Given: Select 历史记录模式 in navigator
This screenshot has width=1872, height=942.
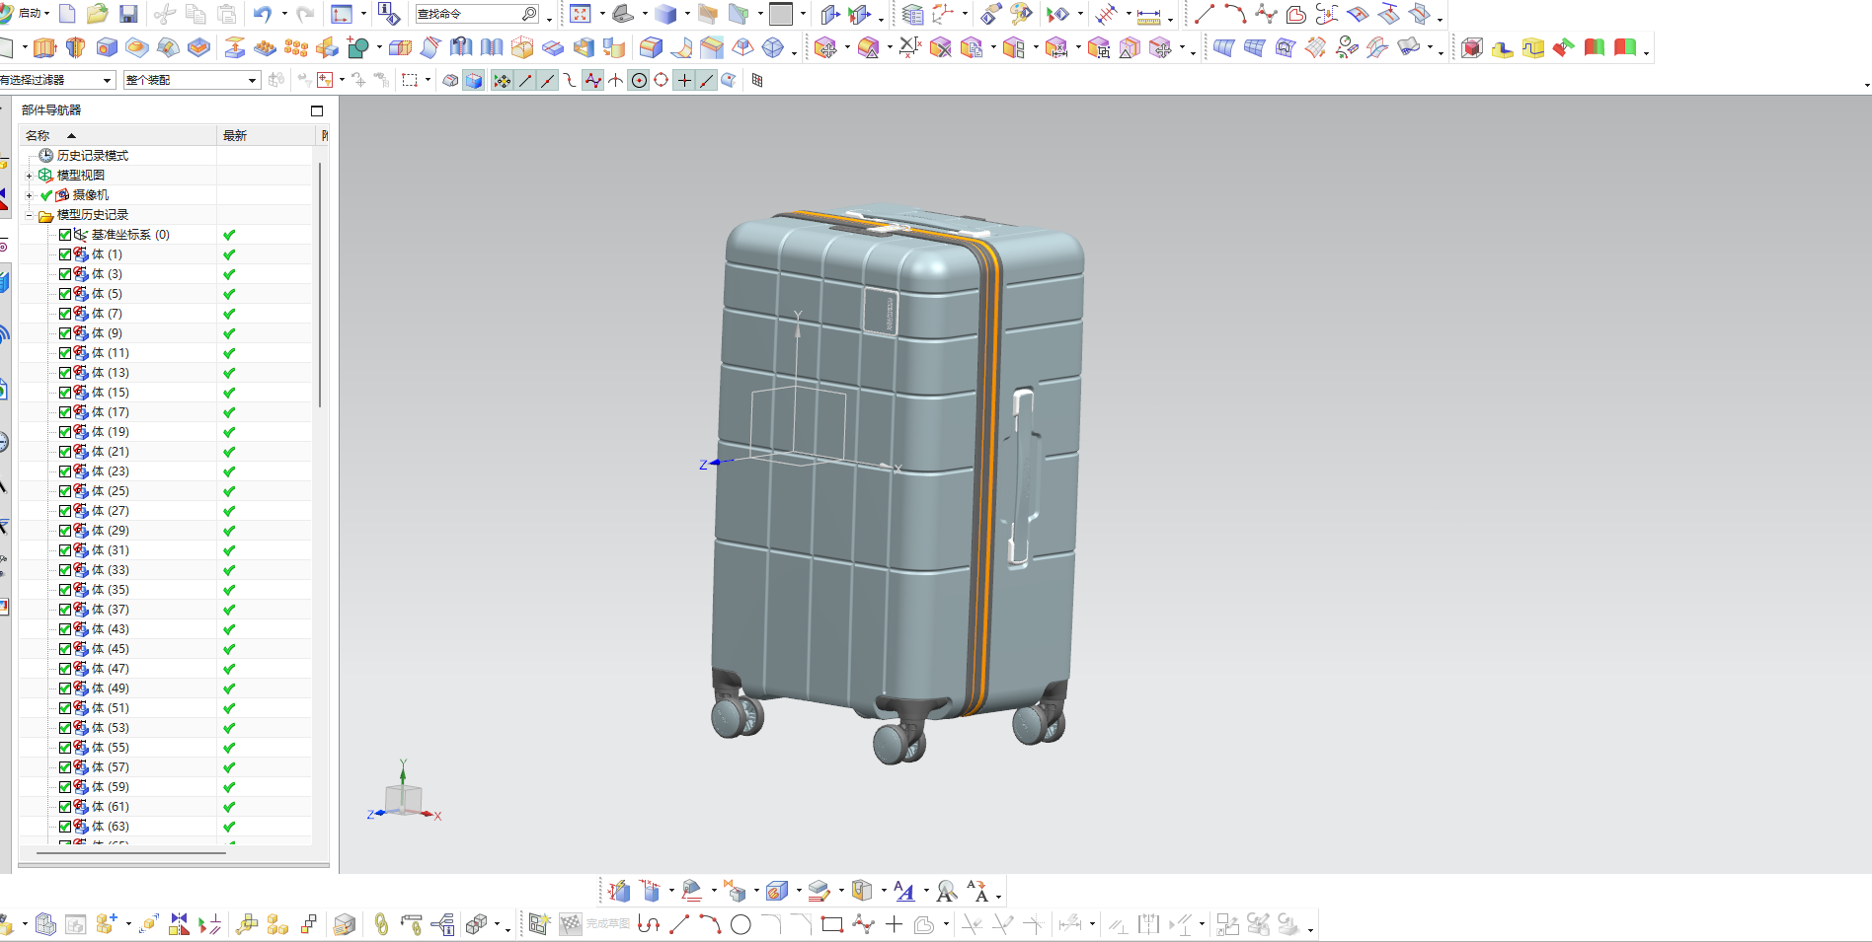Looking at the screenshot, I should (93, 156).
